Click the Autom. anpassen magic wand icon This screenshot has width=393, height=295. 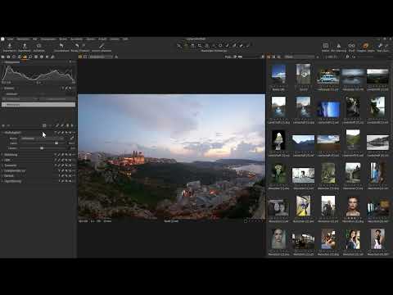[x=102, y=46]
